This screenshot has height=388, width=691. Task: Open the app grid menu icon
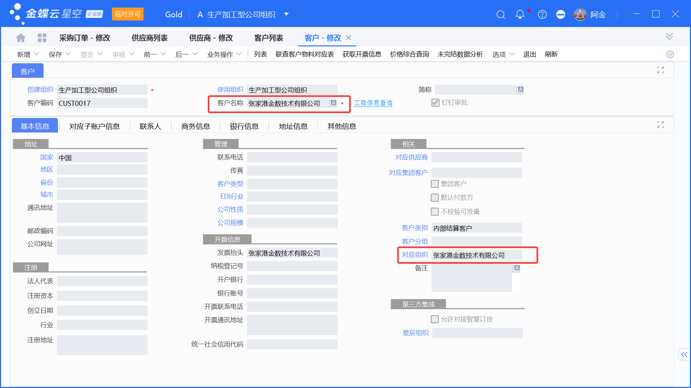(x=42, y=38)
